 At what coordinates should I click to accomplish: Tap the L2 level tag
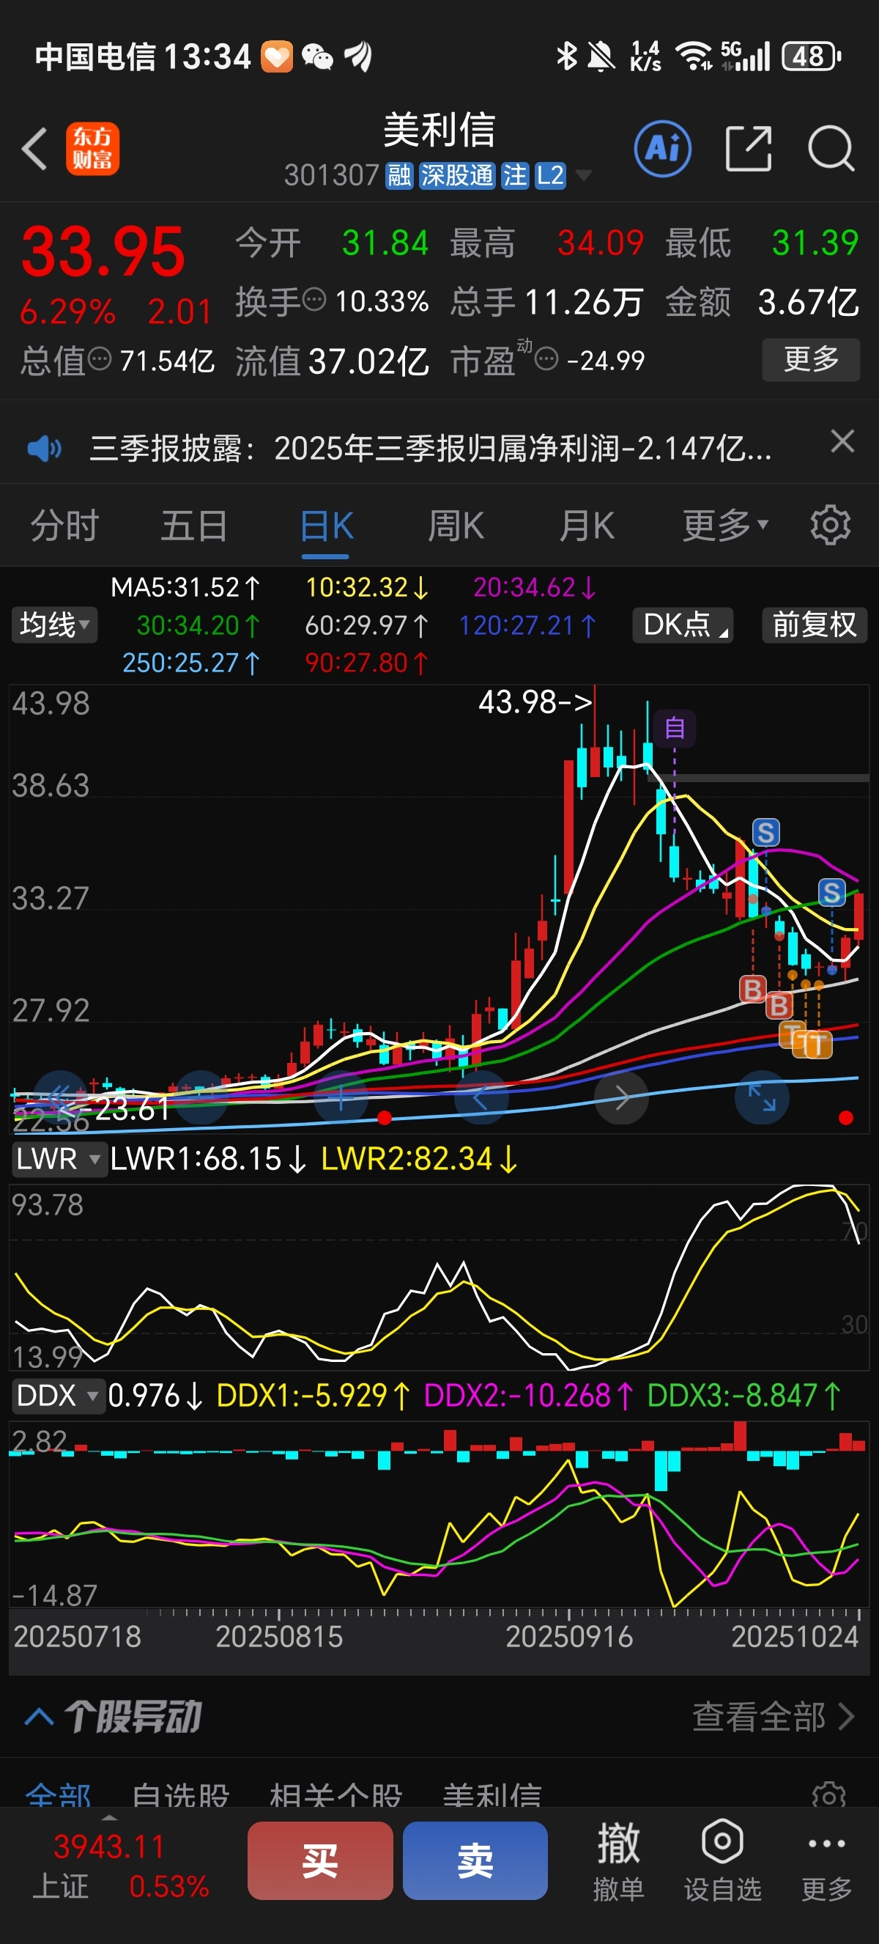coord(550,176)
